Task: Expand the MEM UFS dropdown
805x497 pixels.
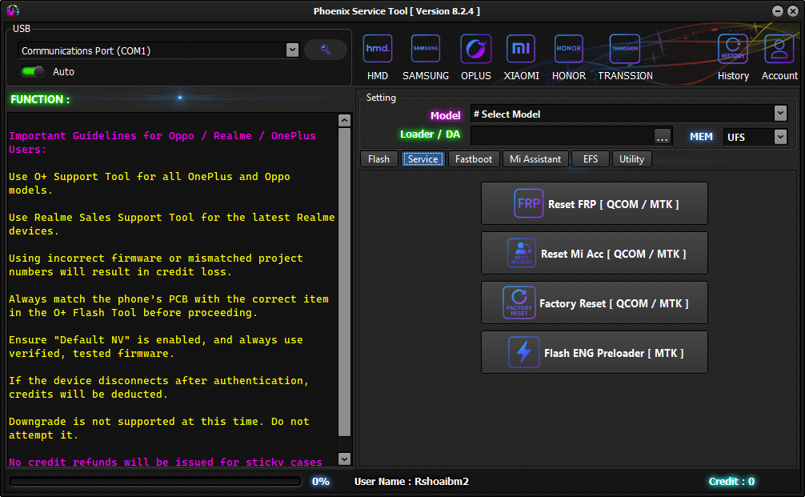Action: coord(780,137)
